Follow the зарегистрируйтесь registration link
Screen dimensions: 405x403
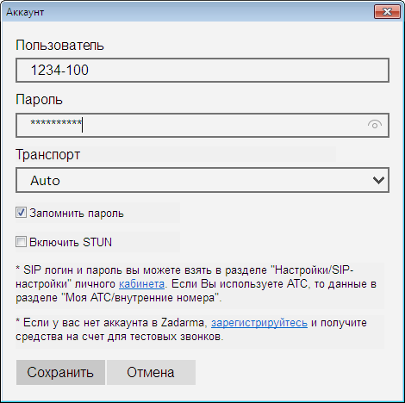coord(259,323)
